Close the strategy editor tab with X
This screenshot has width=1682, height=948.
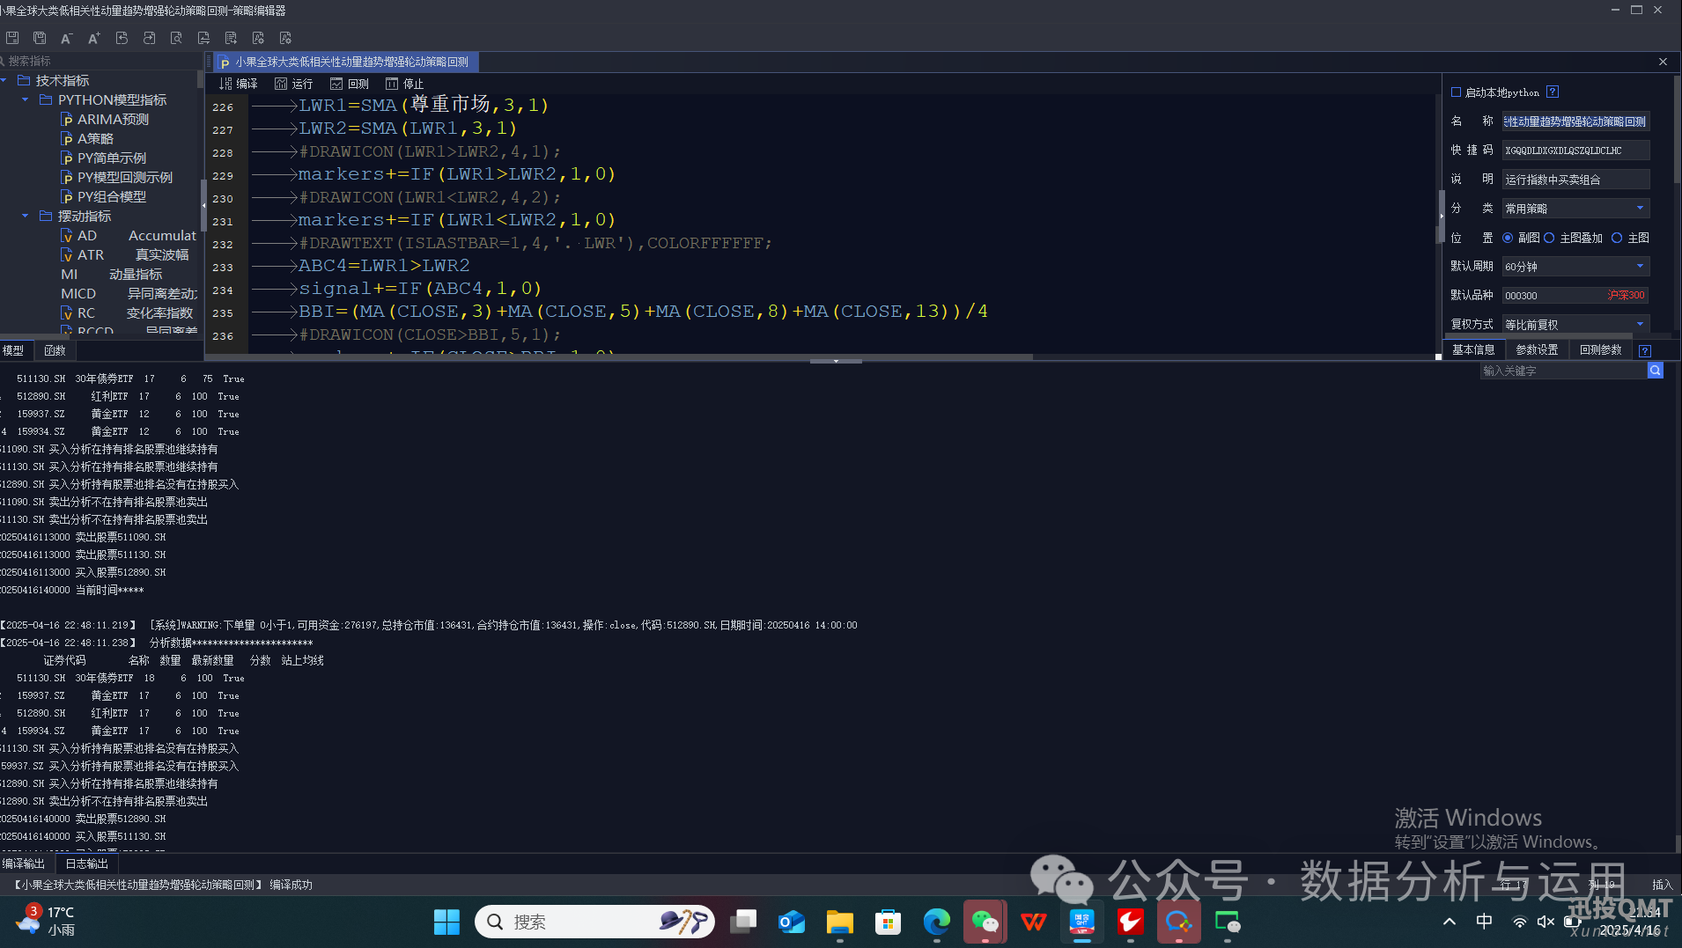[x=1663, y=62]
